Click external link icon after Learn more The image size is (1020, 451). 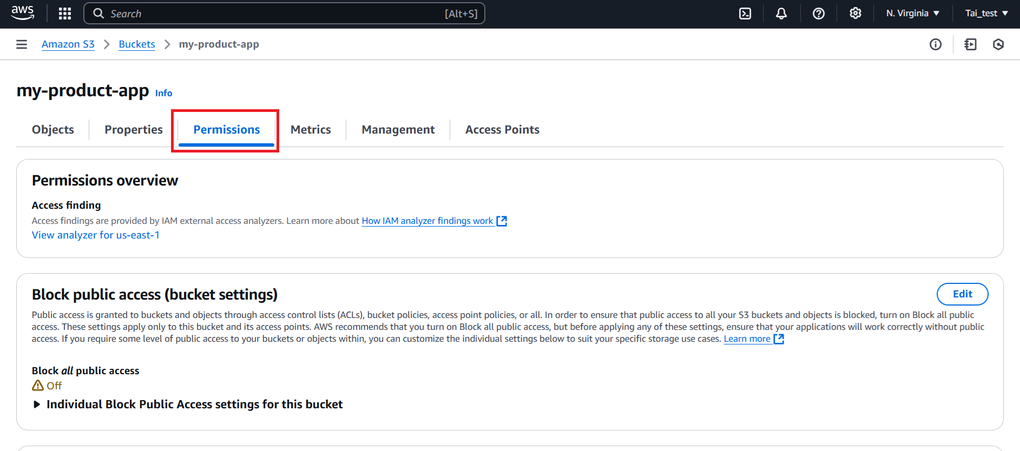point(779,339)
